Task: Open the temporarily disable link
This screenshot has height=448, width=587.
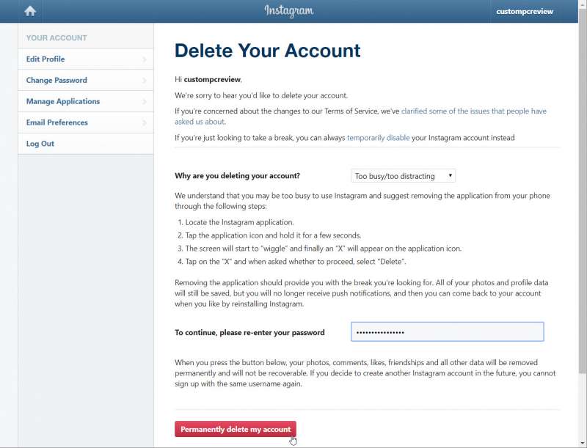Action: pyautogui.click(x=378, y=138)
